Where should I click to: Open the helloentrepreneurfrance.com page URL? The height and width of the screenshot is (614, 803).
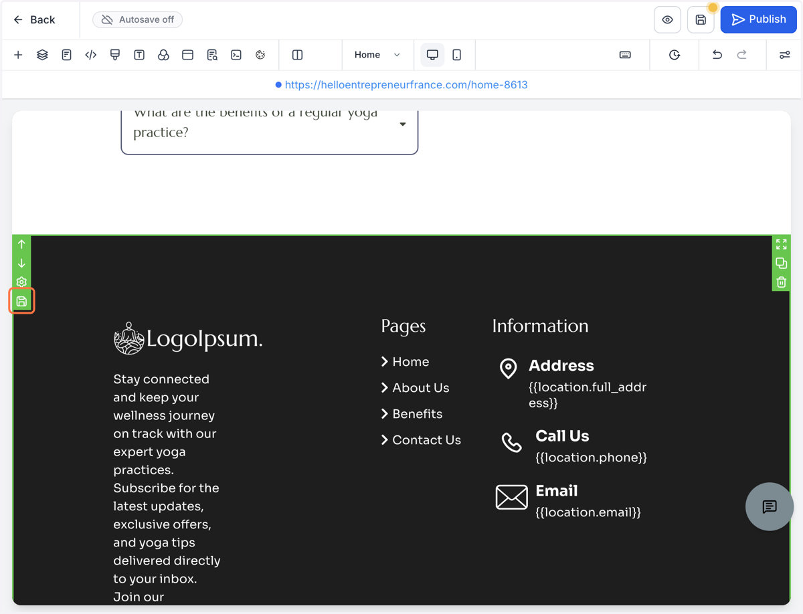click(406, 85)
